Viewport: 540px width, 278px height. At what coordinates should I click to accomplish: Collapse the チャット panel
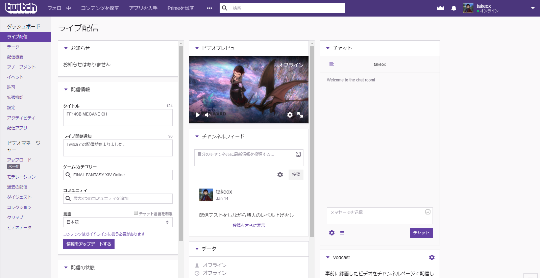(x=328, y=48)
